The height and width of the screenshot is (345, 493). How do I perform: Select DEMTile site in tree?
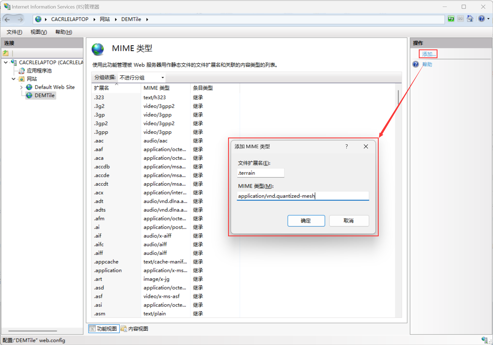tap(45, 96)
